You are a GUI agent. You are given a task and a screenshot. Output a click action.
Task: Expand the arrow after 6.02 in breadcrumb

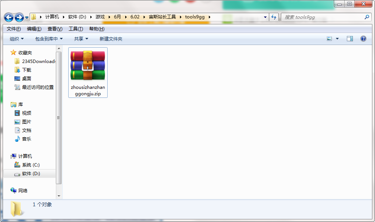click(144, 17)
